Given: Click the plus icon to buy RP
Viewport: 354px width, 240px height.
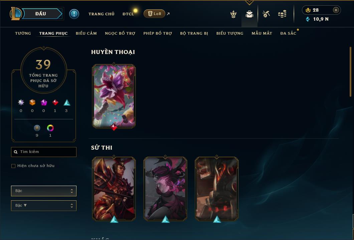Looking at the screenshot, I should pyautogui.click(x=336, y=10).
